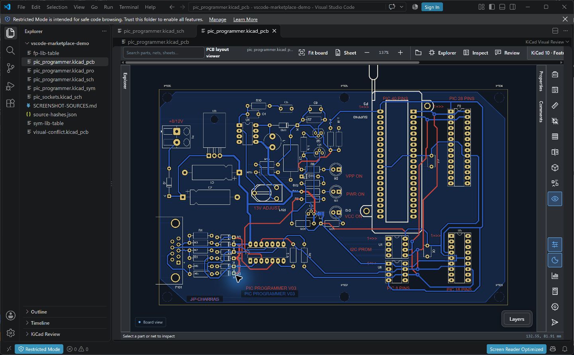This screenshot has width=574, height=355.
Task: Click the net hierarchy icon in right toolbar
Action: [x=555, y=183]
